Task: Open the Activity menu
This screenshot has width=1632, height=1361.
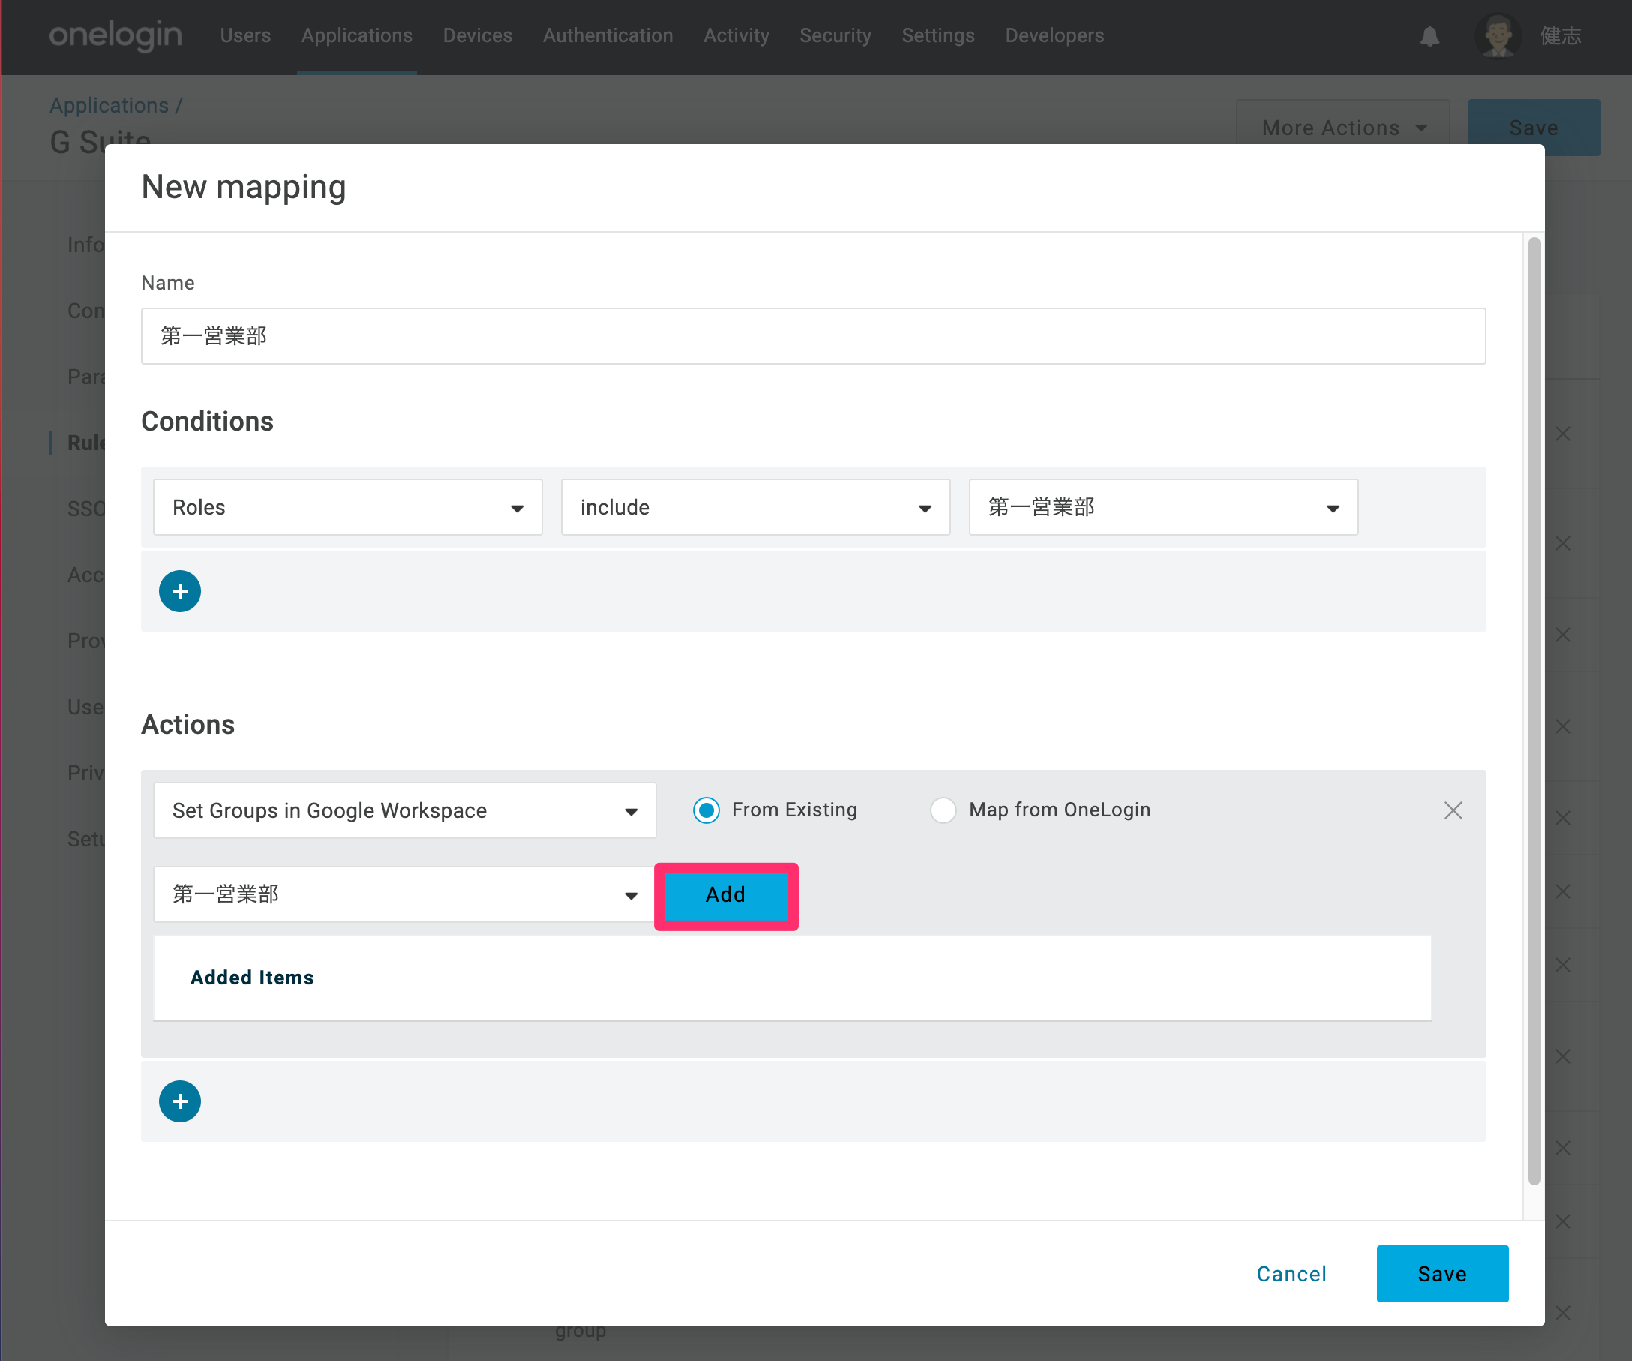Action: [x=736, y=36]
